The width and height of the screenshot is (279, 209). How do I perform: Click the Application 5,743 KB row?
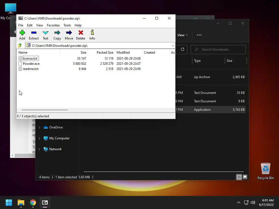click(211, 110)
